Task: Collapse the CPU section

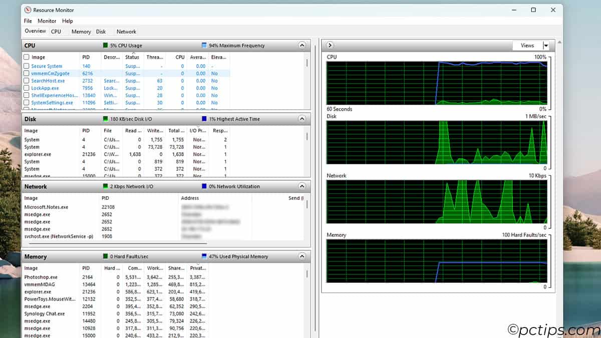Action: click(x=302, y=45)
